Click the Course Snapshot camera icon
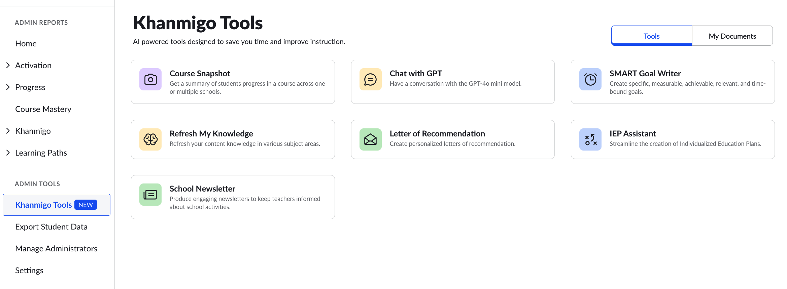Screen dimensions: 787x289 click(150, 79)
